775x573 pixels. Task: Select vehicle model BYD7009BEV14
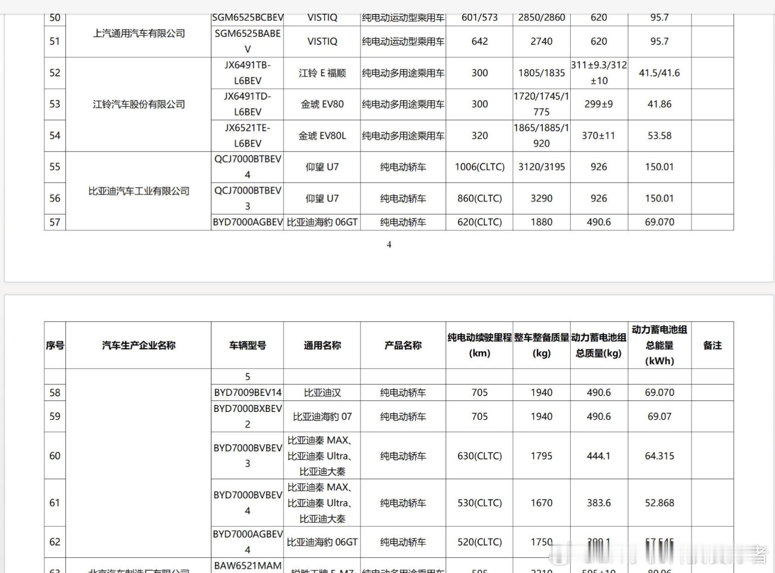tap(247, 393)
